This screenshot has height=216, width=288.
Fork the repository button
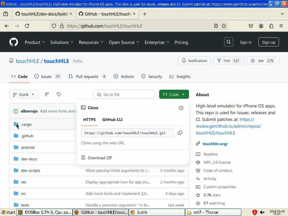click(229, 61)
